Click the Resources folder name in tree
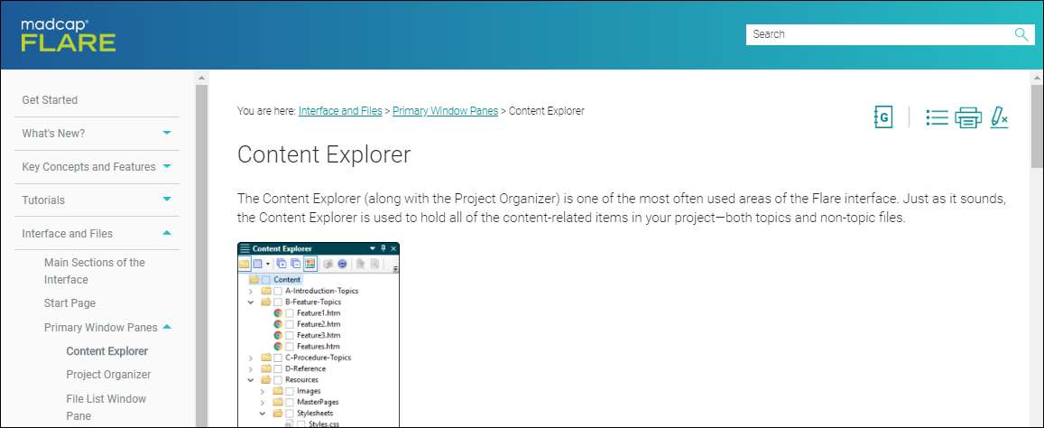Viewport: 1044px width, 428px height. (x=301, y=380)
